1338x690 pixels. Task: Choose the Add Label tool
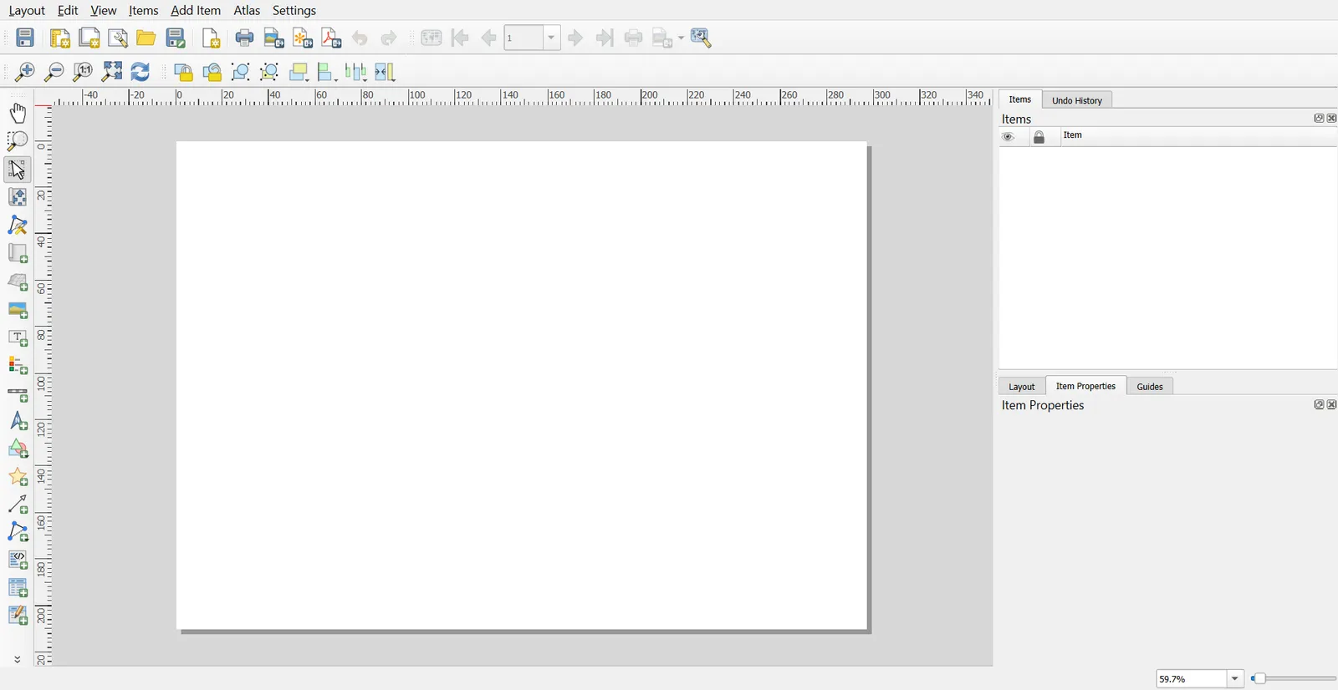18,337
